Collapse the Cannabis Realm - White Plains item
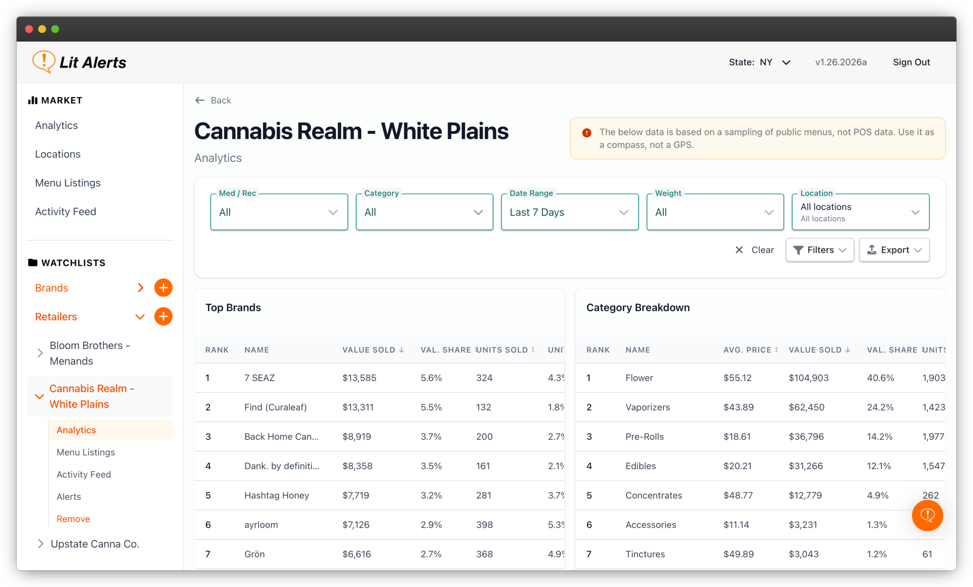This screenshot has height=587, width=973. (x=40, y=396)
